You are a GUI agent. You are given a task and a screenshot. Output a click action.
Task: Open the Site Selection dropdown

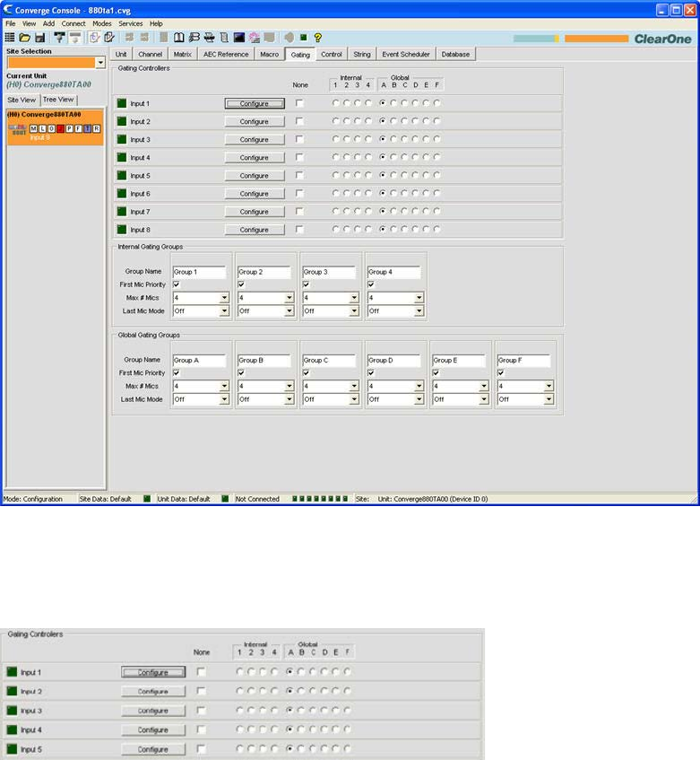click(x=100, y=63)
